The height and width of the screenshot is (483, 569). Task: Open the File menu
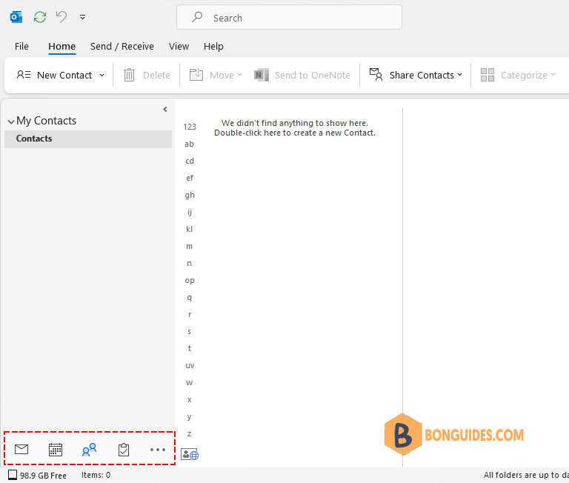[x=21, y=47]
